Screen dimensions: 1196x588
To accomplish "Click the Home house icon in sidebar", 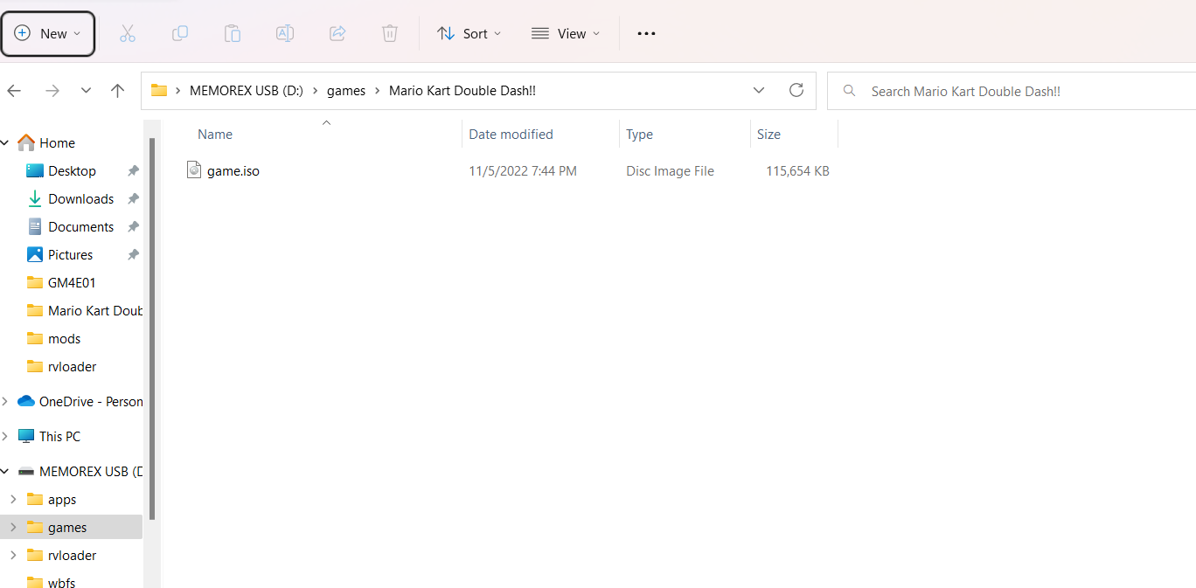I will pyautogui.click(x=26, y=142).
